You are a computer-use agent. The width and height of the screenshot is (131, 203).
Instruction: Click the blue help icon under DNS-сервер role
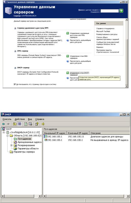pyautogui.click(x=68, y=61)
